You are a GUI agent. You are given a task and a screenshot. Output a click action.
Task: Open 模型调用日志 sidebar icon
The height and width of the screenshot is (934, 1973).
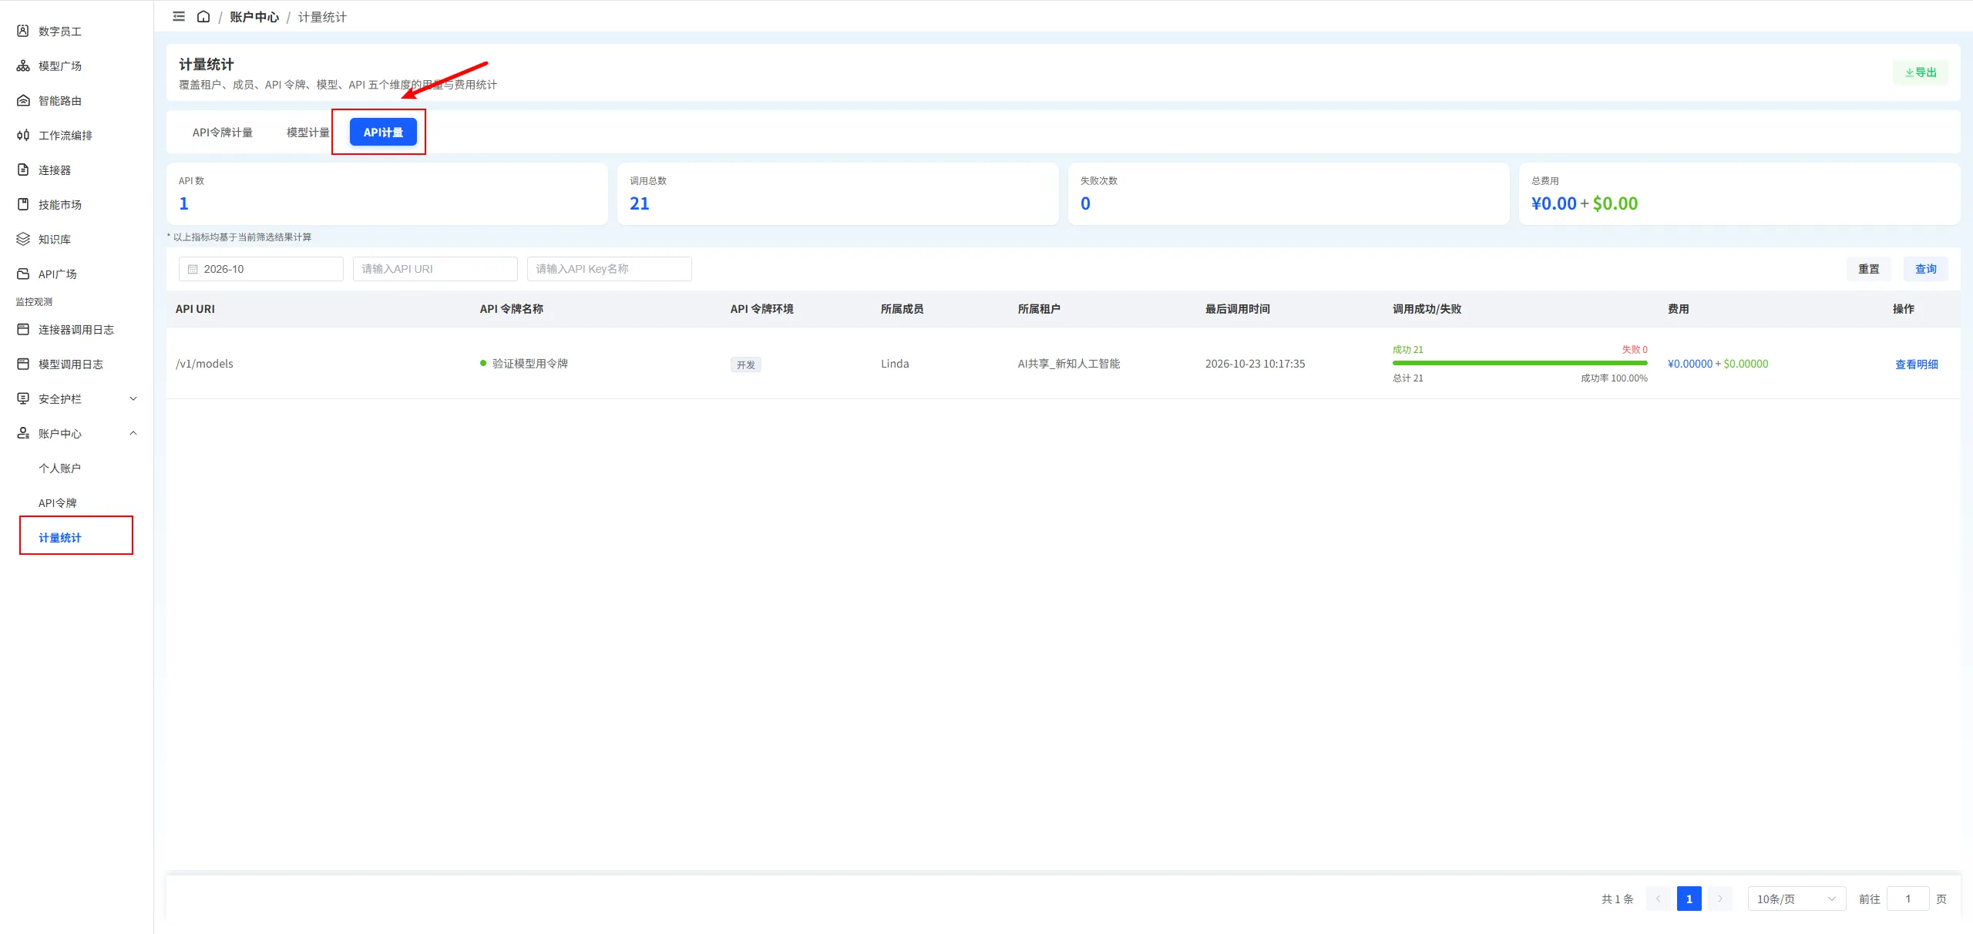pos(23,364)
